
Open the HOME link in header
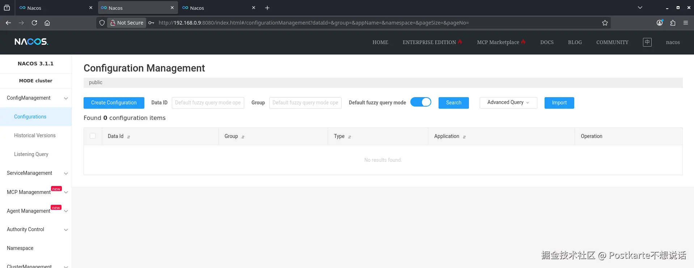(x=380, y=42)
